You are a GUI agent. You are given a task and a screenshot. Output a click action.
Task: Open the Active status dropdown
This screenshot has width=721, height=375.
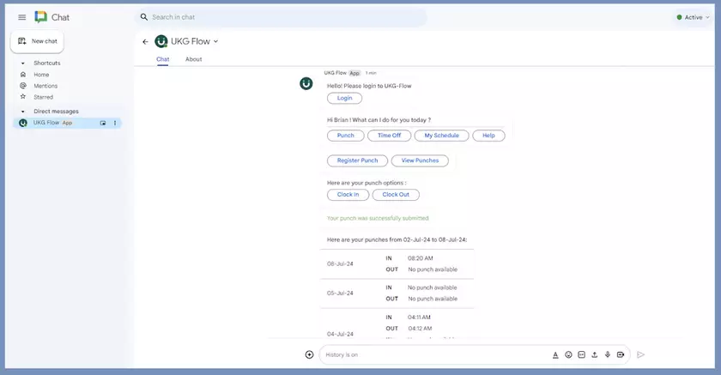[x=694, y=17]
